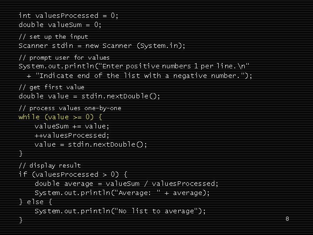The height and width of the screenshot is (235, 313).
Task: Click the slide number 8
Action: (x=287, y=219)
